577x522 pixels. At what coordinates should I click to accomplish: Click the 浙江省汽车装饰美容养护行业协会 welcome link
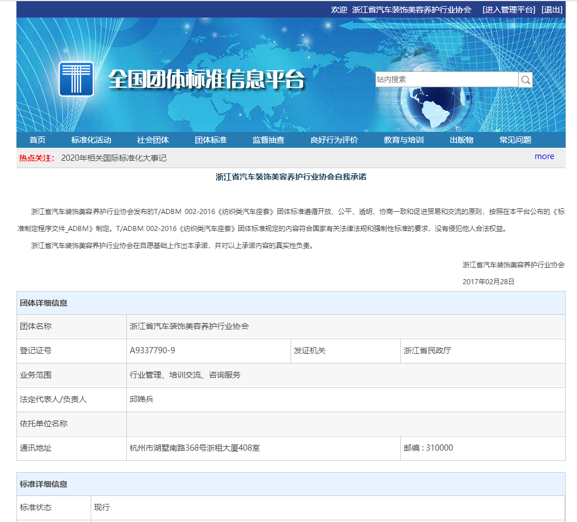[411, 9]
